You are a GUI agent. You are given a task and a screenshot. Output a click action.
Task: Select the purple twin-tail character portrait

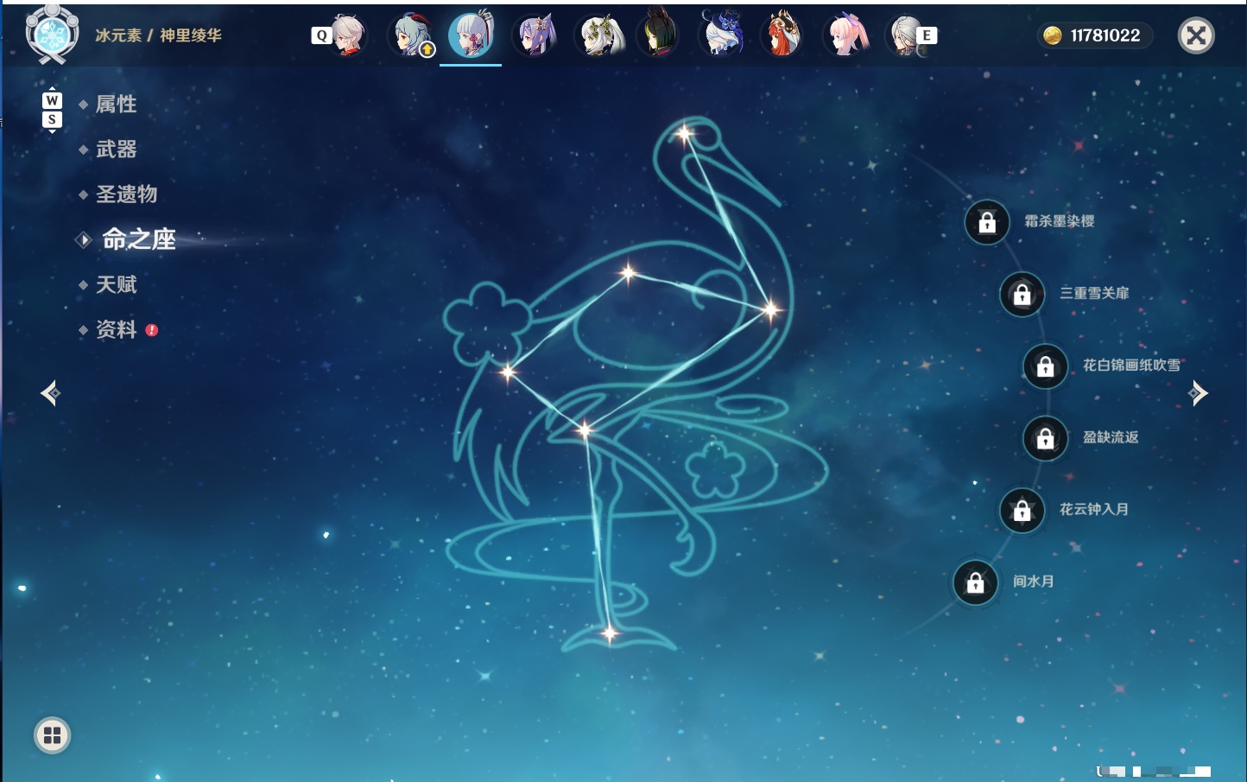pos(535,35)
